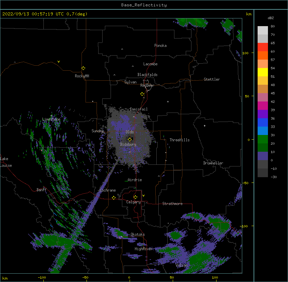Viewport: 288px width, 282px height.
Task: Click the RockyMH label
Action: 82,76
